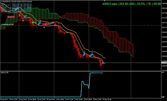This screenshot has height=101, width=167.
Task: Click price level 1261.75 on the scale
Action: pyautogui.click(x=164, y=27)
